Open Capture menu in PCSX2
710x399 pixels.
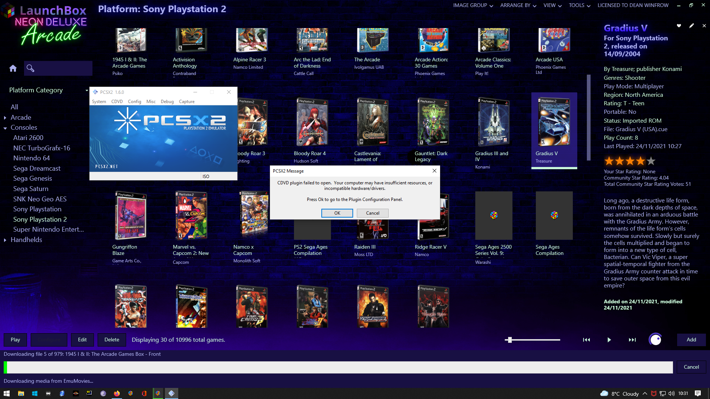pos(187,102)
